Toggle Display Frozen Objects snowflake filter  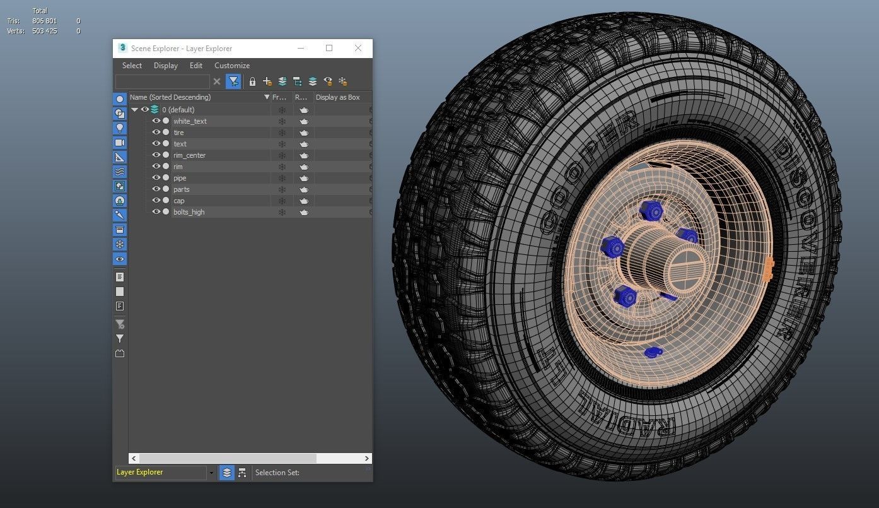pyautogui.click(x=120, y=244)
